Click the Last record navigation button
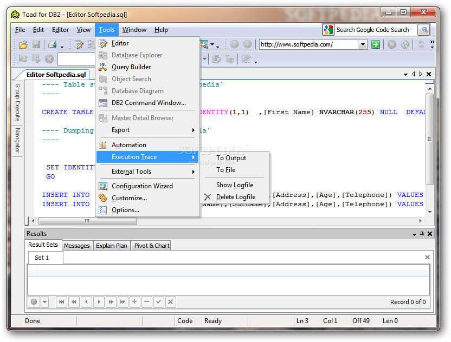The image size is (451, 342). 123,302
